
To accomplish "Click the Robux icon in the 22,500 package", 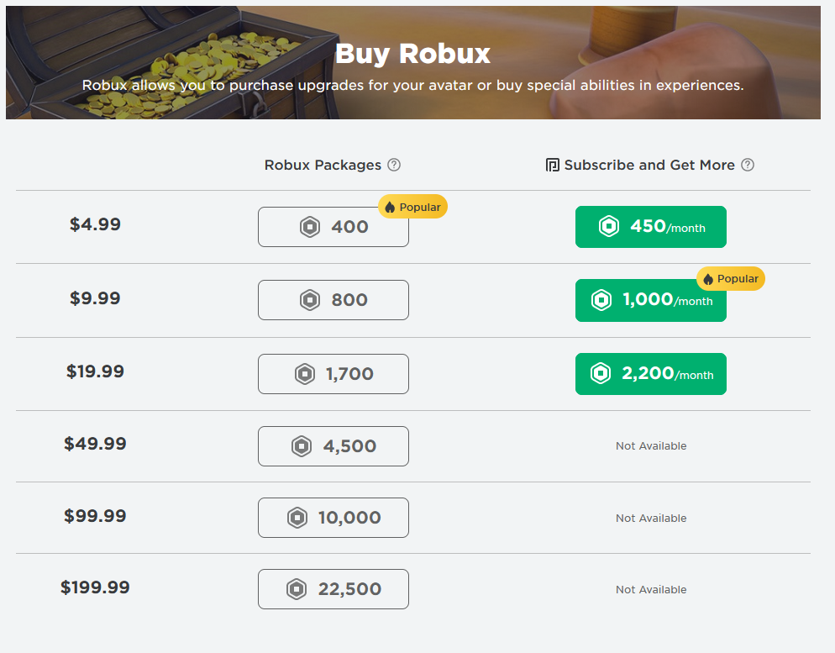I will tap(297, 589).
